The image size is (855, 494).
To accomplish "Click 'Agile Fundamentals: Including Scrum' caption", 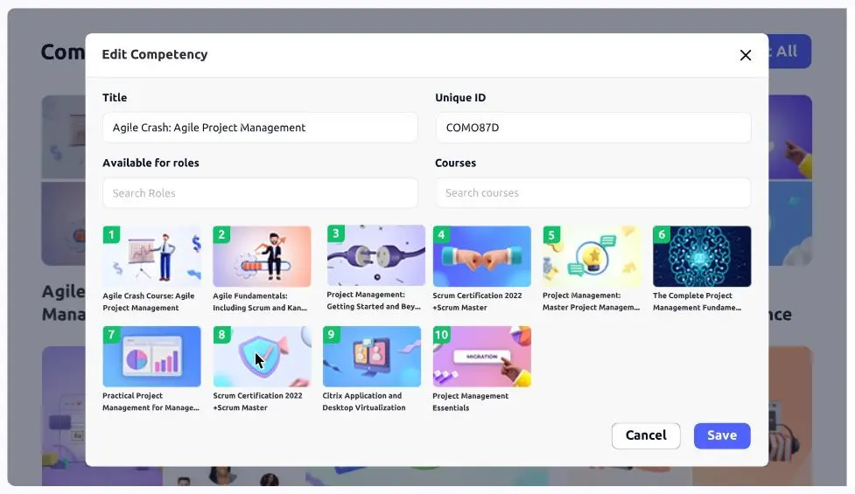I will point(260,302).
